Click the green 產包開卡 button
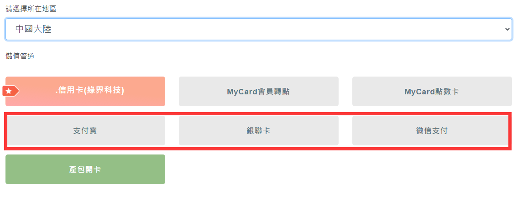This screenshot has height=211, width=528. 85,169
